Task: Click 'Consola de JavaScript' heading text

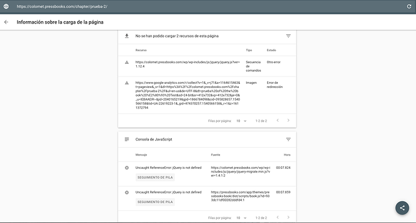Action: (x=154, y=139)
